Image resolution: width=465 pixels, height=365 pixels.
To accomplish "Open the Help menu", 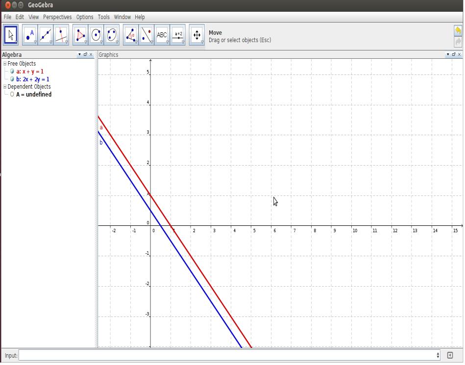I will [x=140, y=17].
